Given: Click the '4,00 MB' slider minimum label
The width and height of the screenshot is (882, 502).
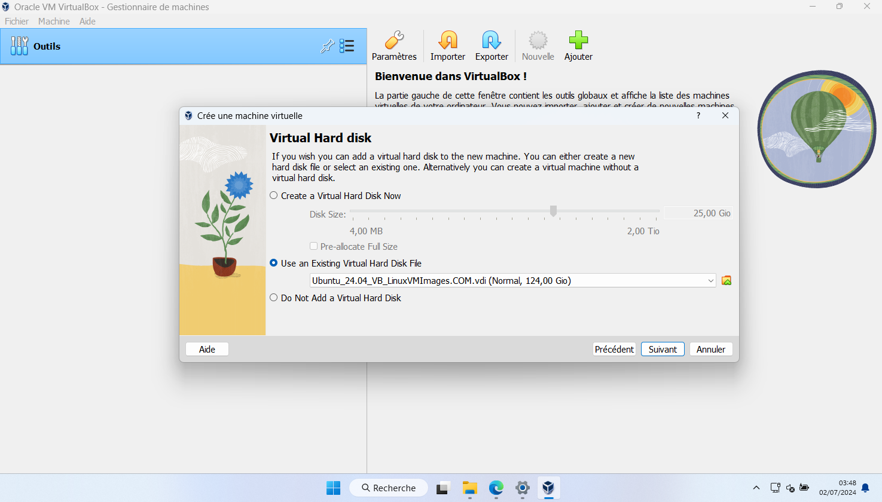Looking at the screenshot, I should pyautogui.click(x=366, y=231).
